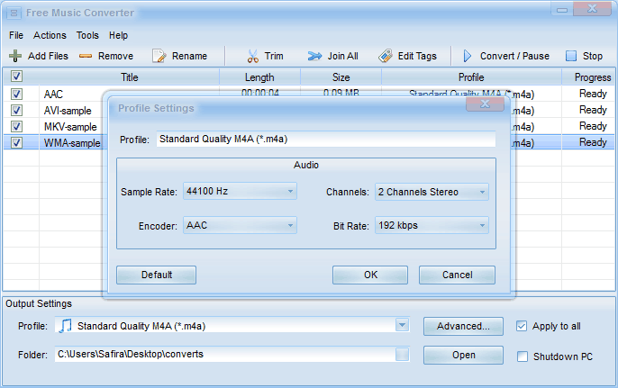
Task: Expand the Output Settings Profile dropdown arrow
Action: (x=402, y=325)
